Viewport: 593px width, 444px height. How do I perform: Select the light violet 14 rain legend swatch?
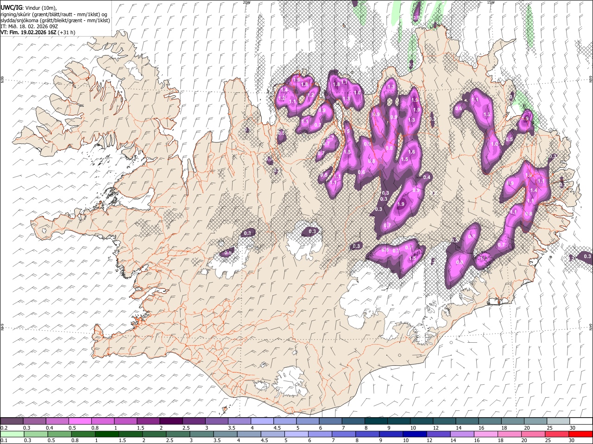point(462,434)
